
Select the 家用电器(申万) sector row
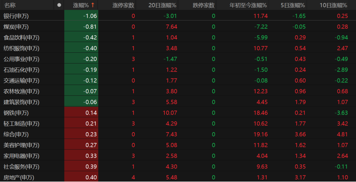point(21,156)
